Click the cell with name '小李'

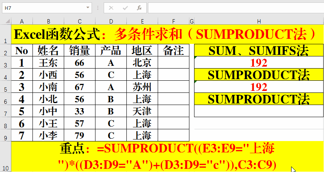(x=49, y=135)
